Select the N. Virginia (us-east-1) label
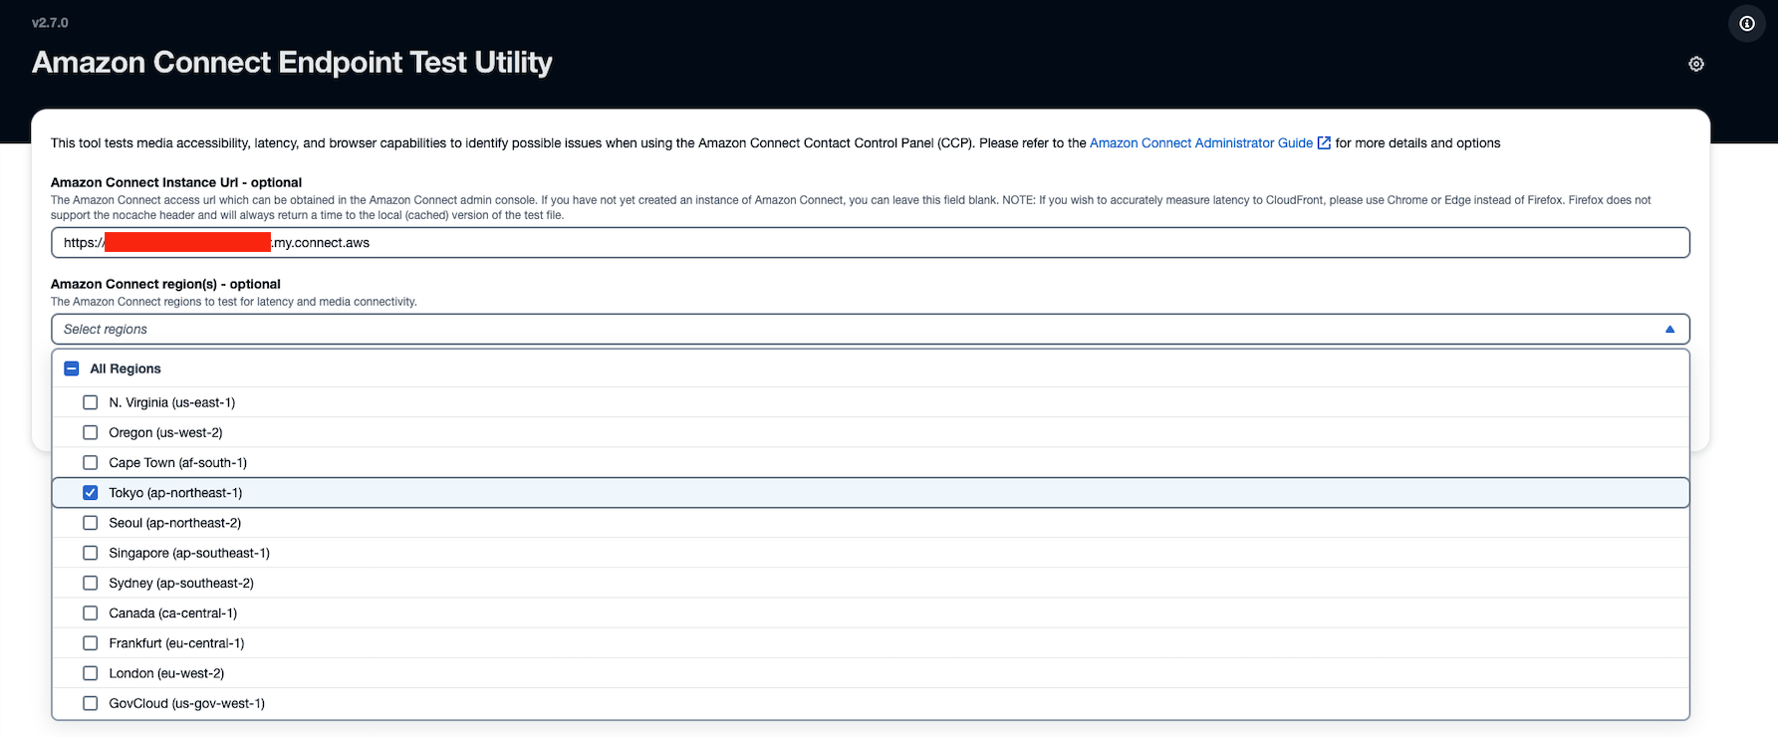This screenshot has height=737, width=1778. (x=172, y=402)
